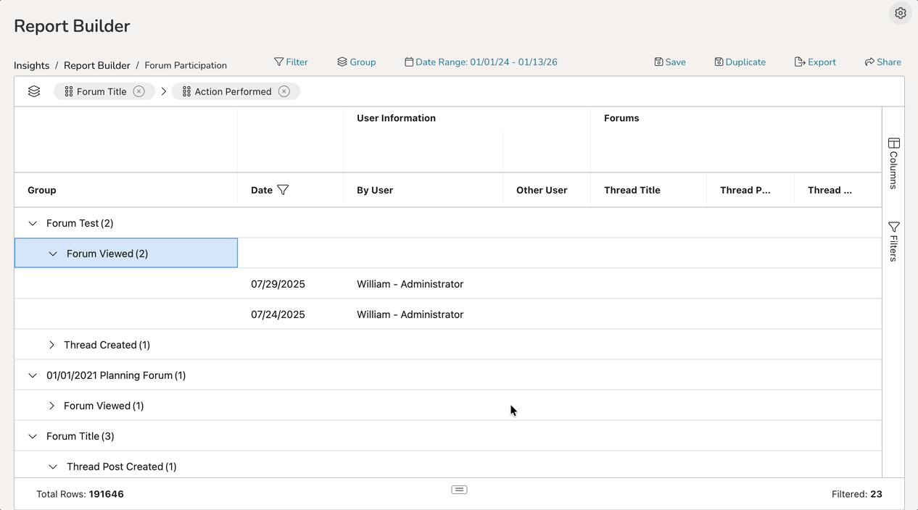Viewport: 918px width, 510px height.
Task: Go to Insights breadcrumb link
Action: click(x=32, y=65)
